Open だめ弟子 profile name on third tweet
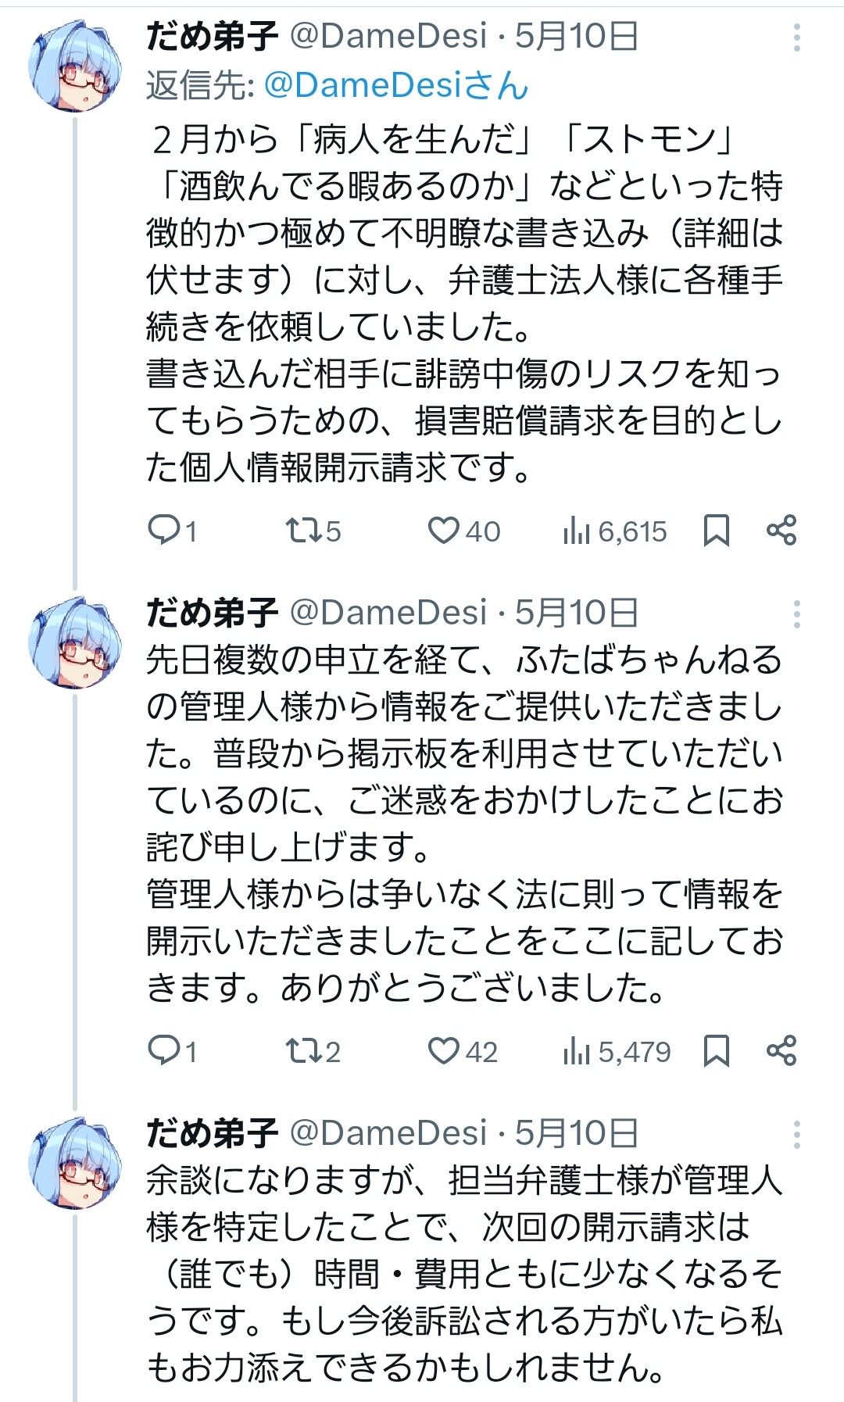Screen dimensions: 844x1402 coord(212,1132)
